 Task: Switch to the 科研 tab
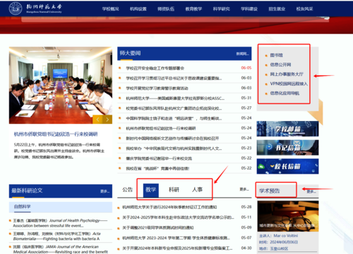(x=174, y=189)
